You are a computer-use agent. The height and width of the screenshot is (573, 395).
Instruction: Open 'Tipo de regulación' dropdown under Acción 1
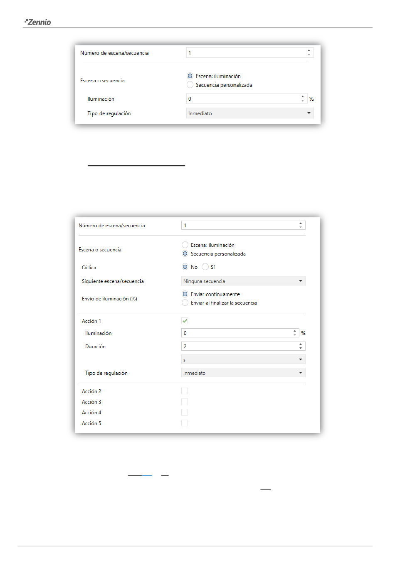243,373
